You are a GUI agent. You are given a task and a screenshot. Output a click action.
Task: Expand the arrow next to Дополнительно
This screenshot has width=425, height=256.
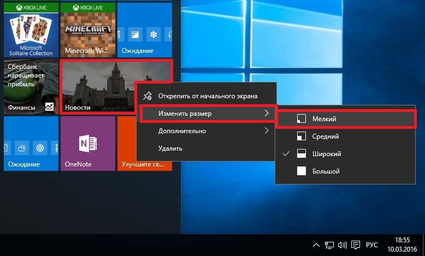point(267,130)
